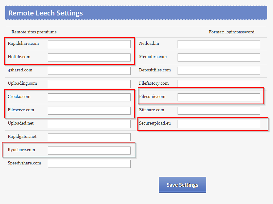This screenshot has height=204, width=273.
Task: Save settings with the Save Settings button
Action: point(183,185)
